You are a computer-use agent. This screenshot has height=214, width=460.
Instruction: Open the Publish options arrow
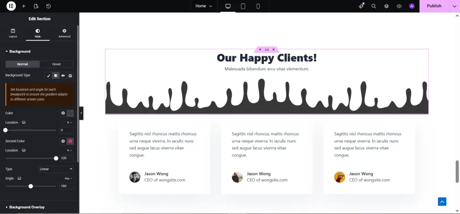(x=454, y=6)
